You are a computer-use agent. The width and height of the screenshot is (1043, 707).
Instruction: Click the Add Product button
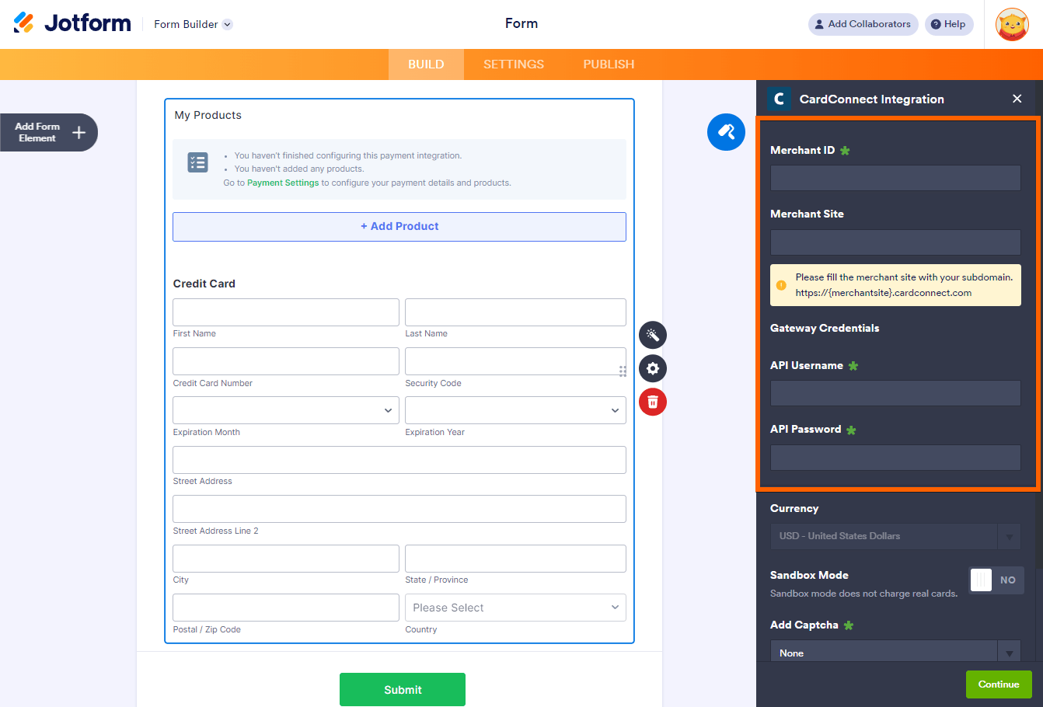tap(399, 227)
